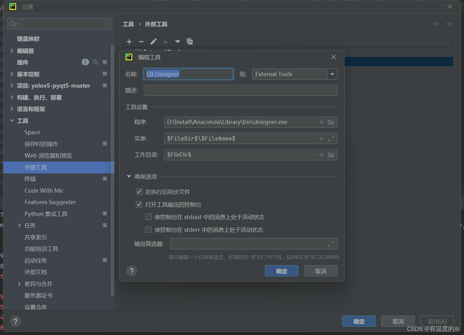Image resolution: width=464 pixels, height=335 pixels.
Task: Open the 插件 settings page
Action: (x=23, y=62)
